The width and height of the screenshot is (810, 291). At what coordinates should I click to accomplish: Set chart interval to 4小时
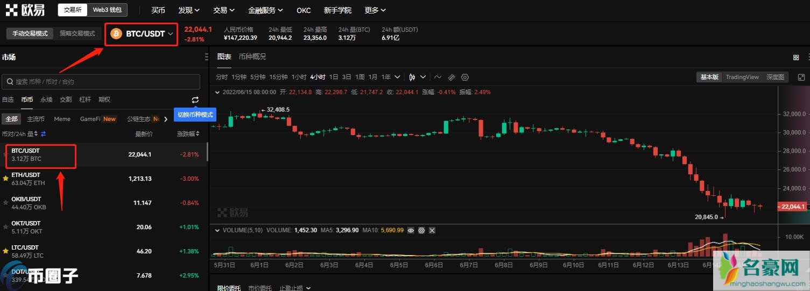coord(318,77)
